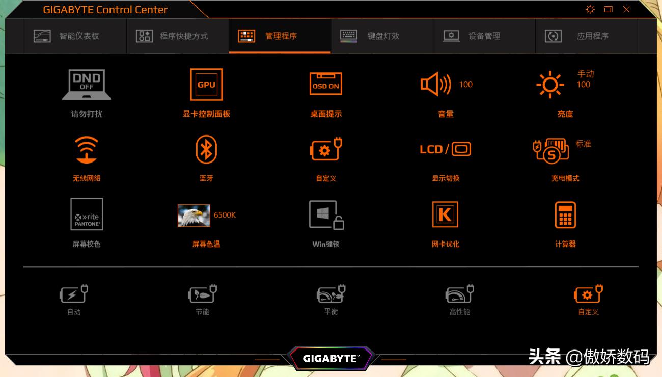The width and height of the screenshot is (662, 377).
Task: Switch to the 应用程序 tab
Action: pyautogui.click(x=587, y=36)
